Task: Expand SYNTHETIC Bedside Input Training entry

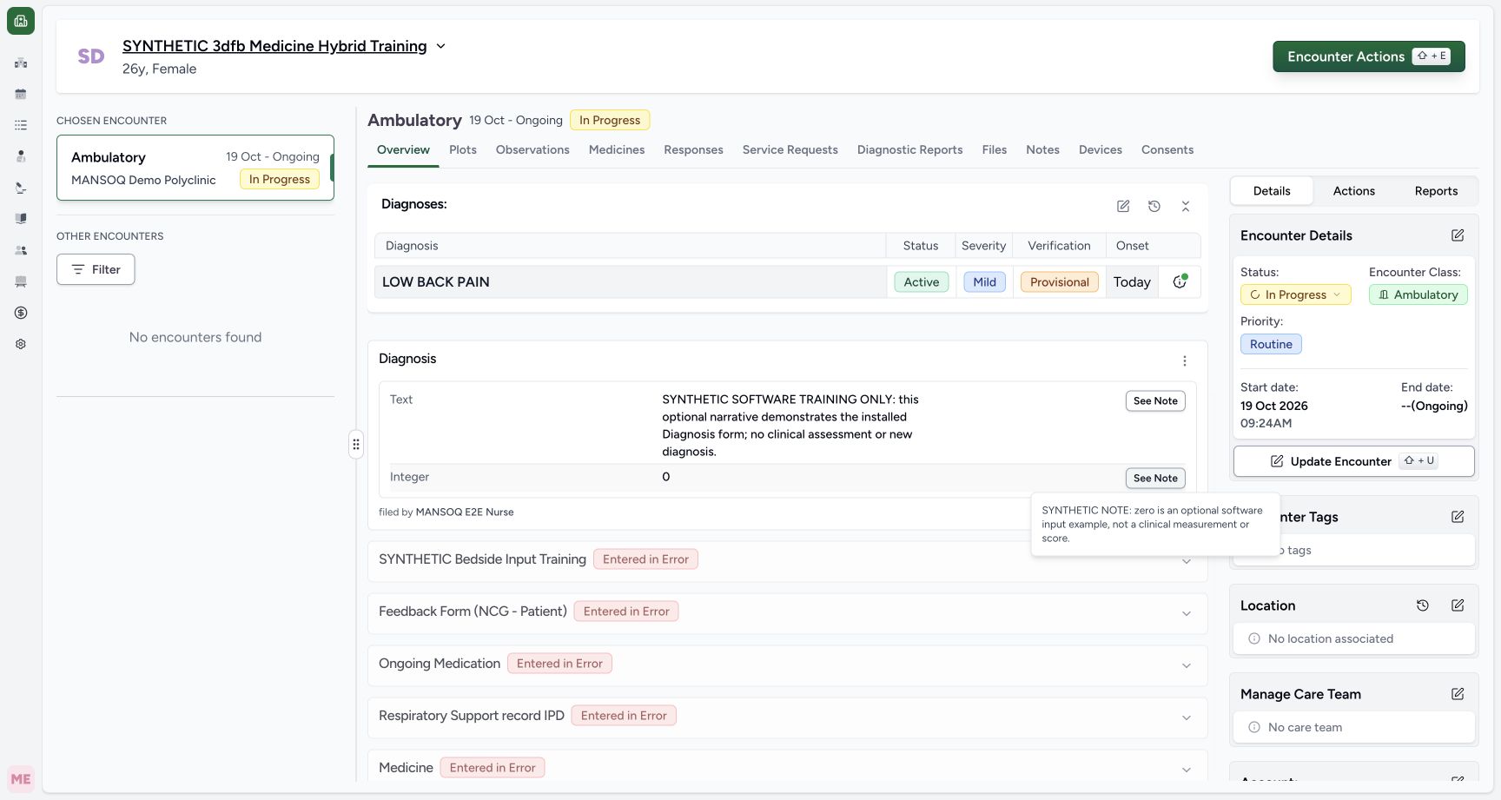Action: 1187,561
